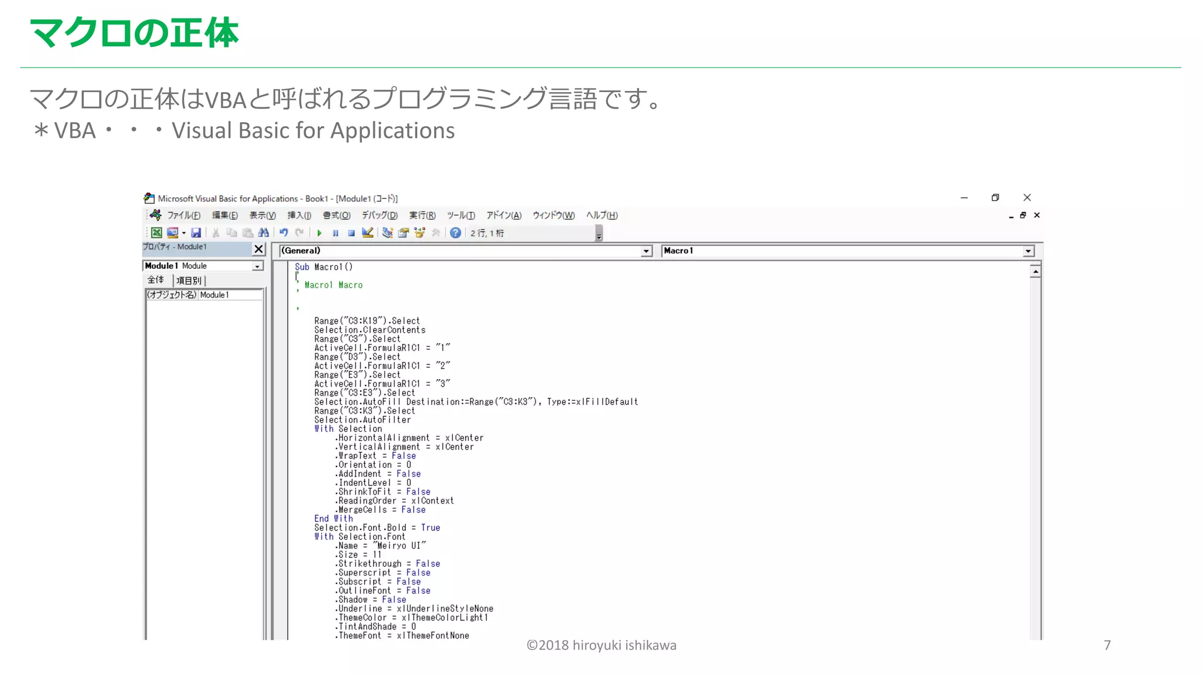Open the 実行(R) menu
This screenshot has width=1203, height=676.
click(422, 215)
